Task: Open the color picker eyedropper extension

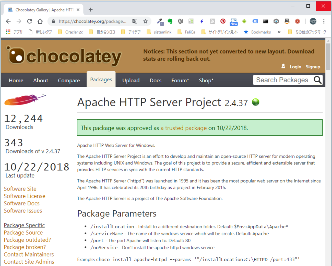Action: [160, 22]
